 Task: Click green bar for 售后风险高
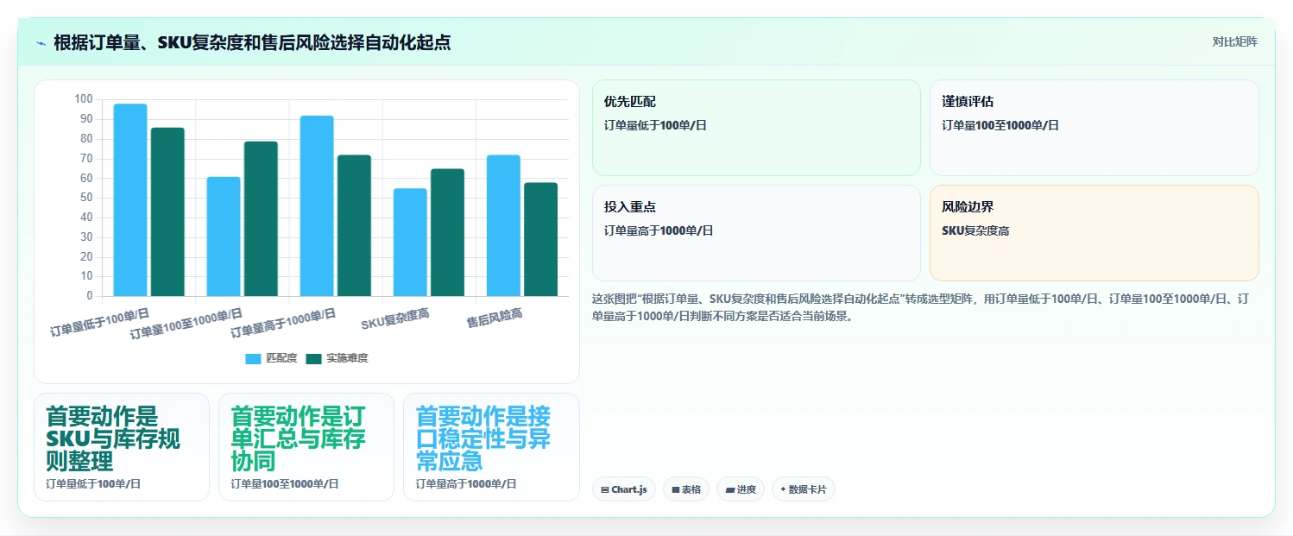click(x=540, y=239)
